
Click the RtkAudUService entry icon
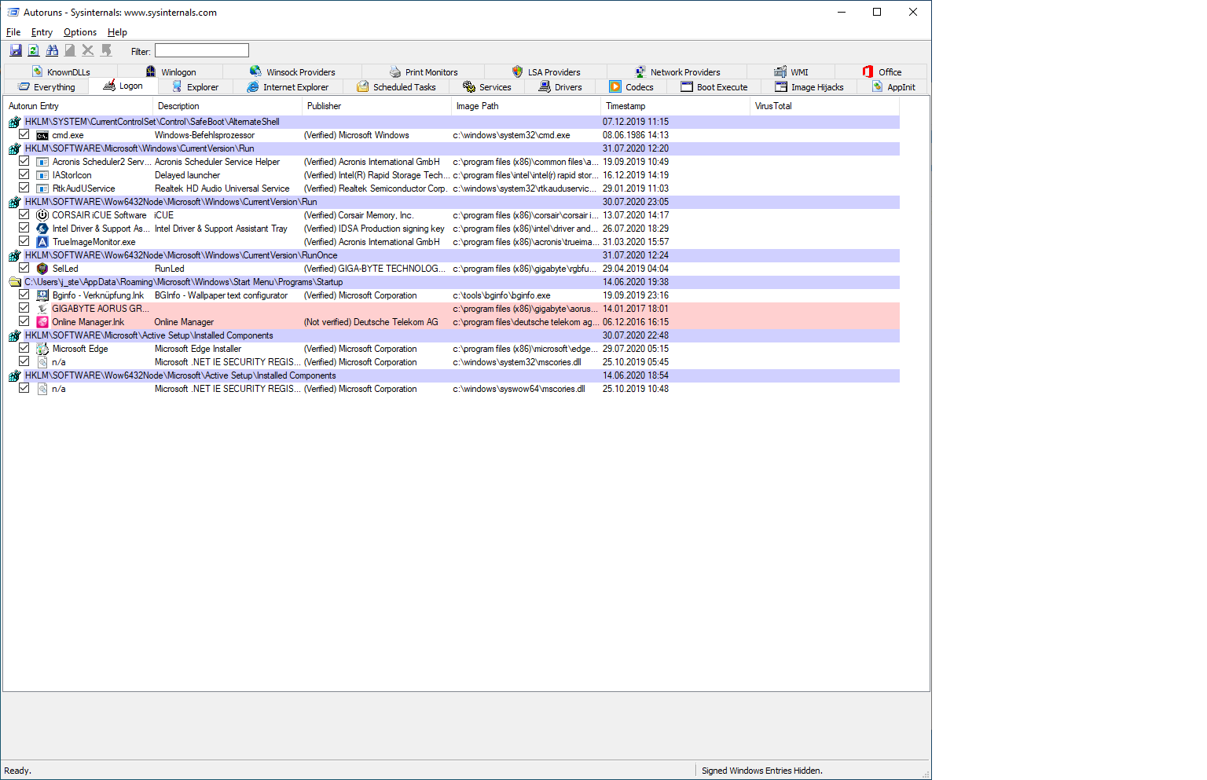[x=42, y=189]
